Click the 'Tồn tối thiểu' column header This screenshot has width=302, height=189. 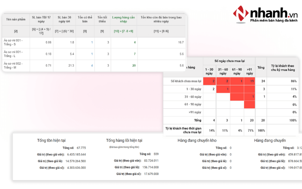(102, 19)
